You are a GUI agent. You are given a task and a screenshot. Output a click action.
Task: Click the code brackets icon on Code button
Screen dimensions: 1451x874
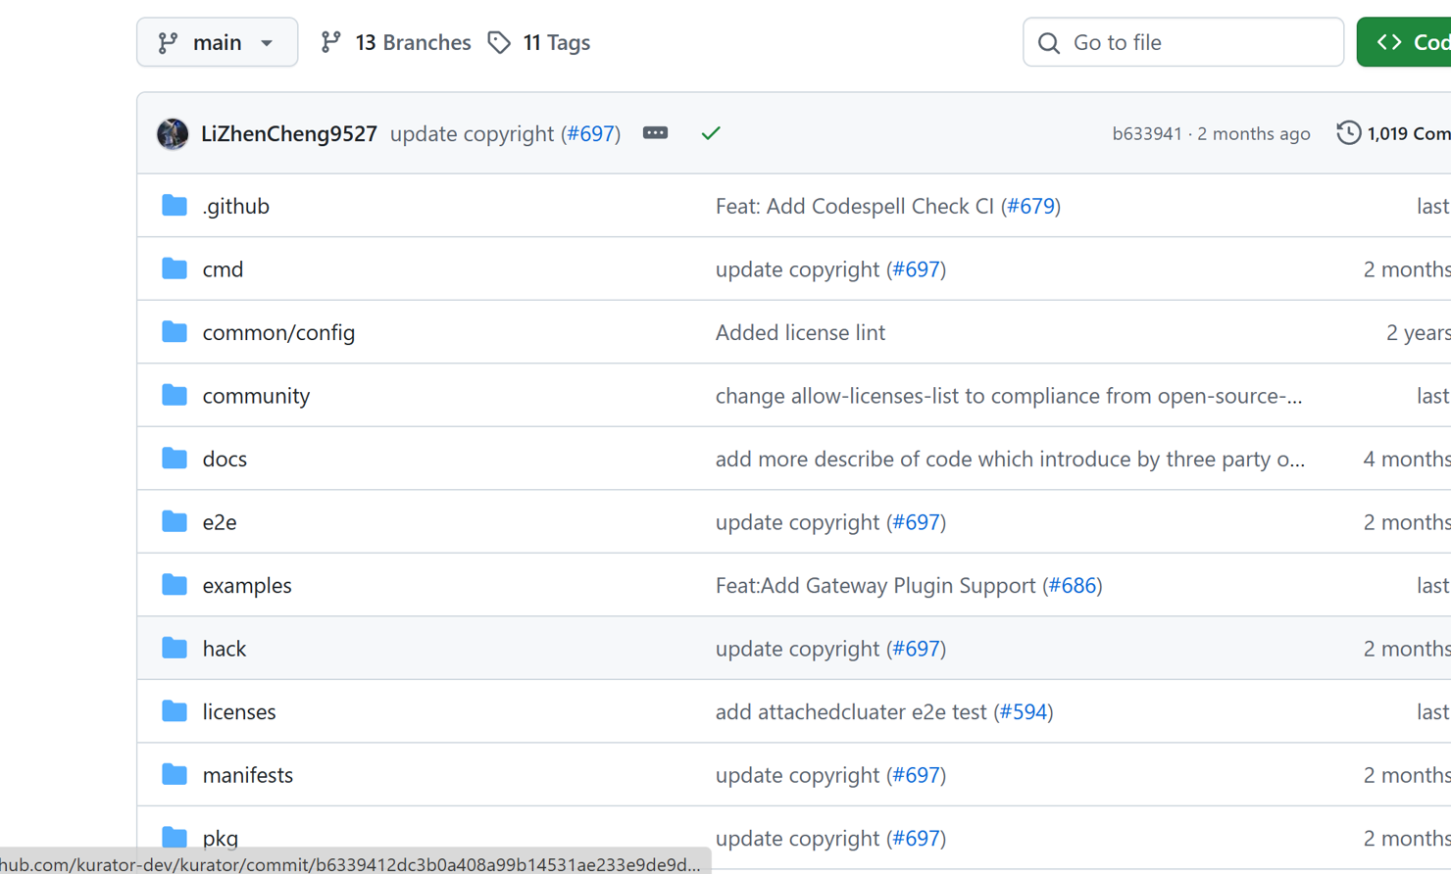[1389, 42]
